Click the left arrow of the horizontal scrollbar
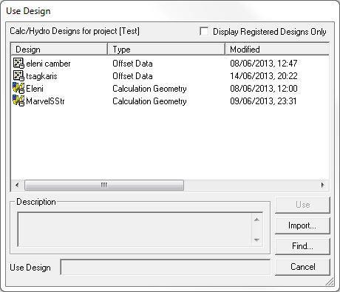Image resolution: width=340 pixels, height=292 pixels. [17, 185]
